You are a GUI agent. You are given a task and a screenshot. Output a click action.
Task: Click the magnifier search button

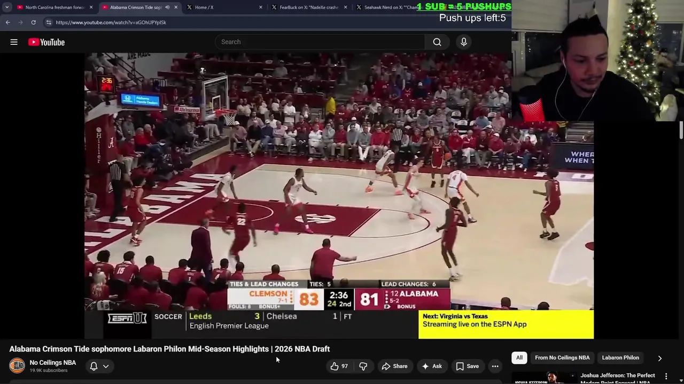(437, 42)
